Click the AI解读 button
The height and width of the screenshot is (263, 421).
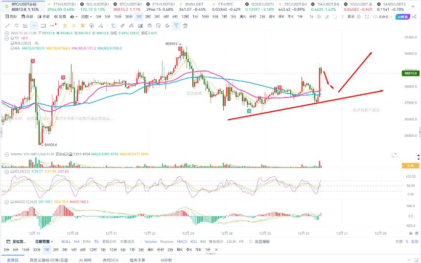(402, 17)
